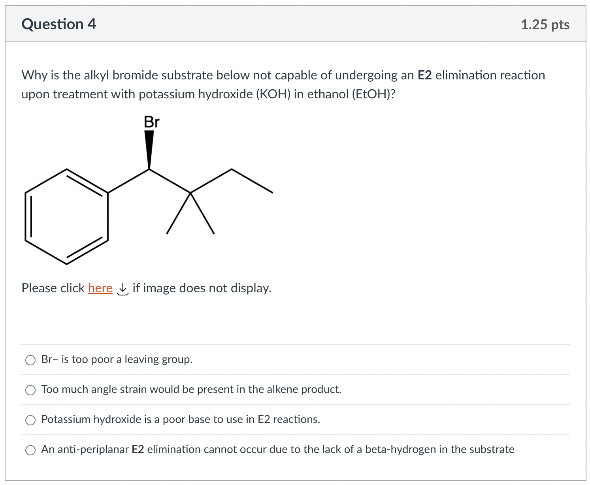Click the download arrow icon next to 'here'
The image size is (590, 485).
[x=123, y=289]
